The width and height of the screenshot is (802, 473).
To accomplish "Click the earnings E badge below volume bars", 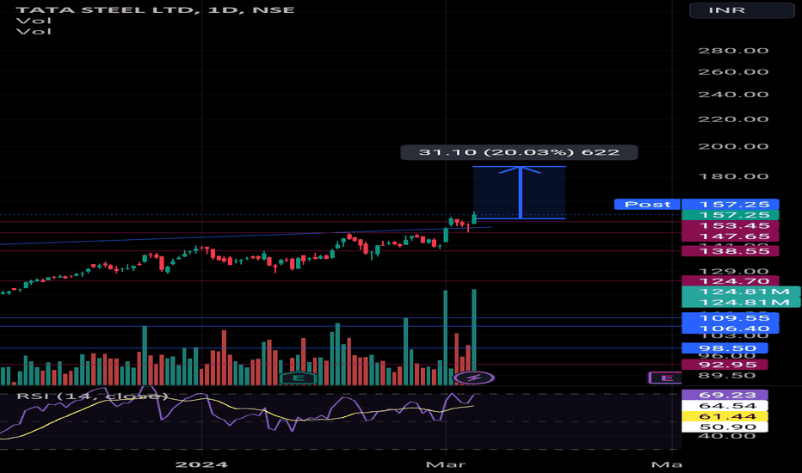I will 299,378.
